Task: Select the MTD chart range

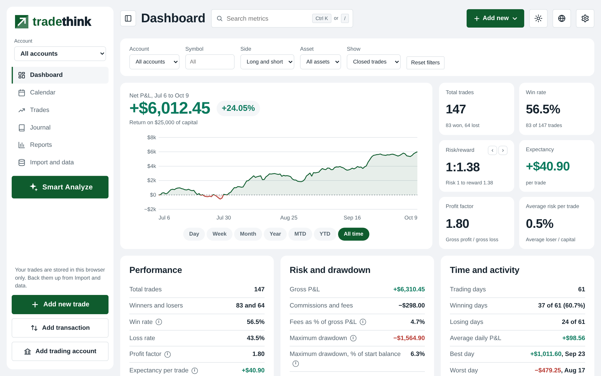Action: pyautogui.click(x=300, y=234)
